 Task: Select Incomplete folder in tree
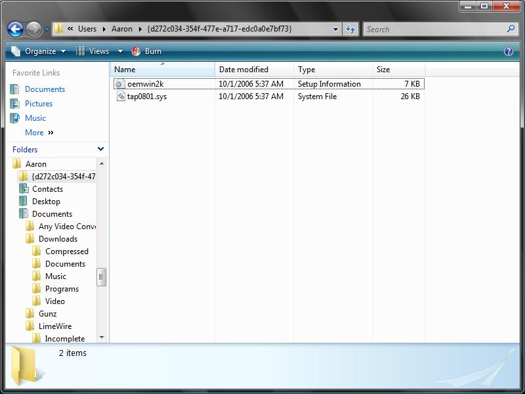tap(64, 338)
